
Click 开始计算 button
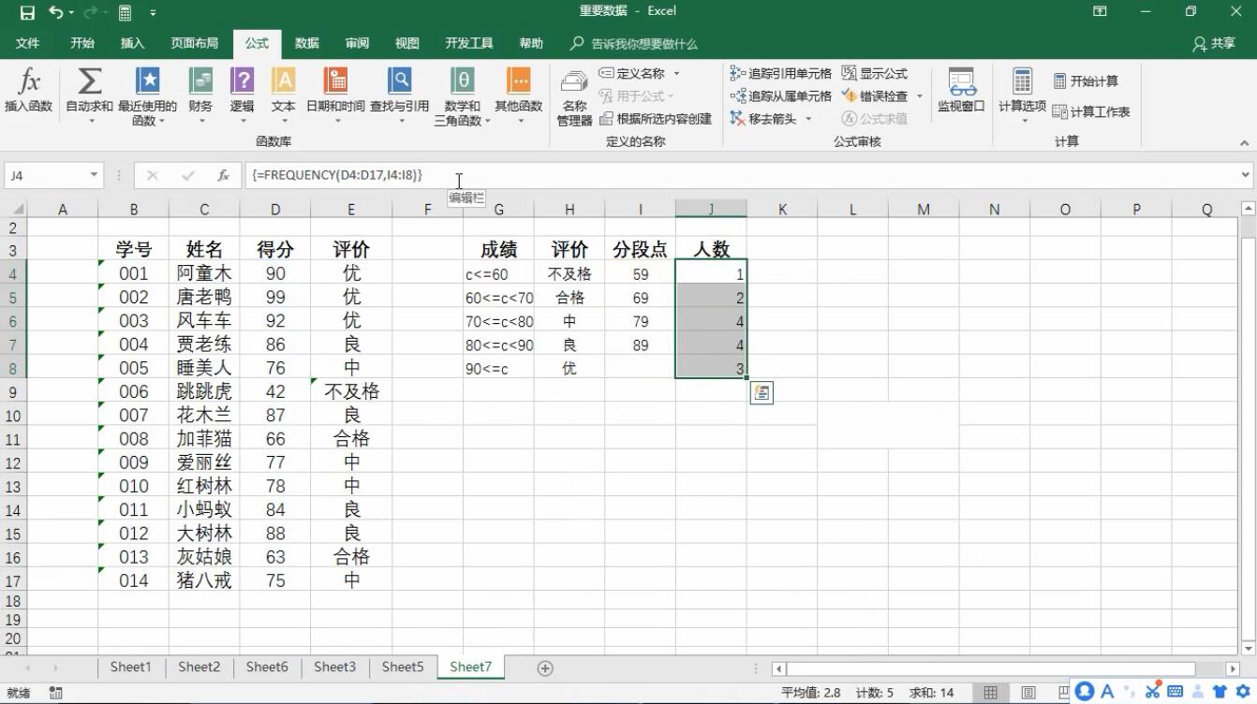pyautogui.click(x=1086, y=81)
